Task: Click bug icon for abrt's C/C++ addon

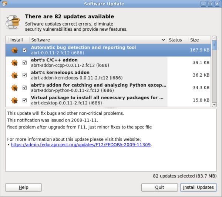Action: pyautogui.click(x=14, y=63)
